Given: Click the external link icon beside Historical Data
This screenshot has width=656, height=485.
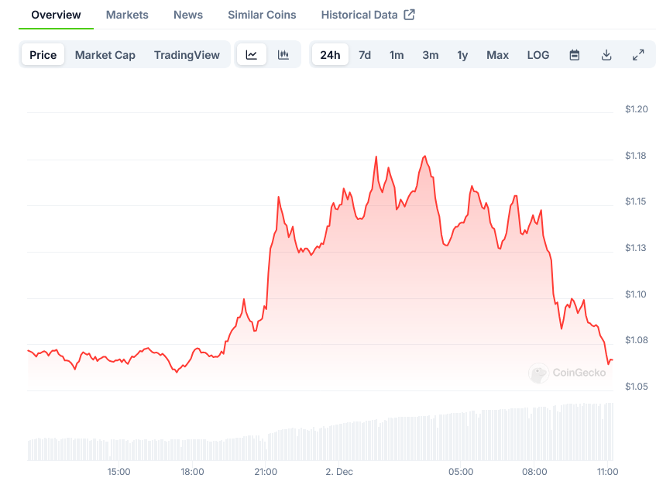Looking at the screenshot, I should click(x=410, y=15).
